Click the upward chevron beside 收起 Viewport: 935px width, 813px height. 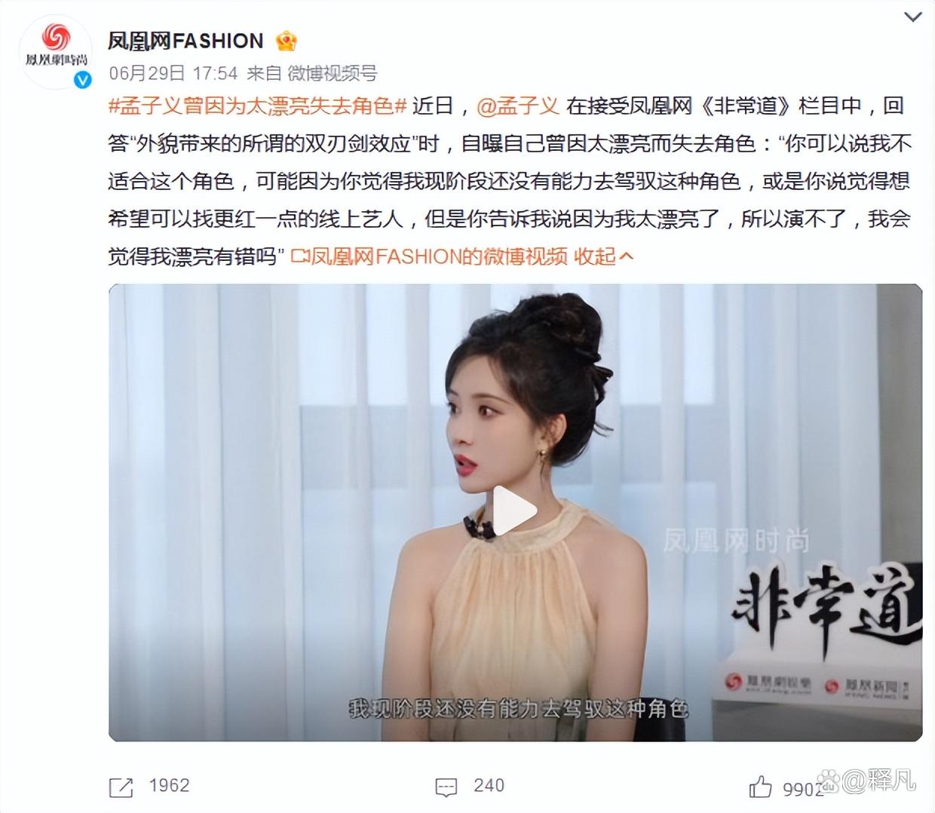626,257
